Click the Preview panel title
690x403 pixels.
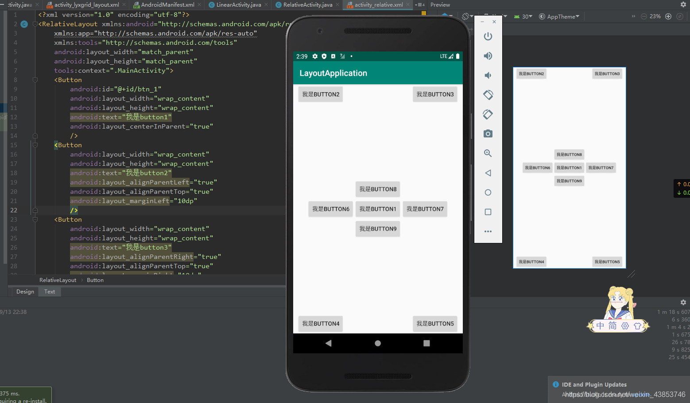pyautogui.click(x=440, y=5)
